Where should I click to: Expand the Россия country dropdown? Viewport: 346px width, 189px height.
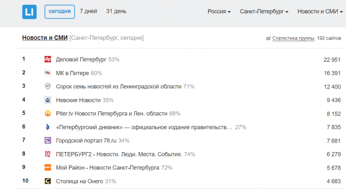(219, 12)
